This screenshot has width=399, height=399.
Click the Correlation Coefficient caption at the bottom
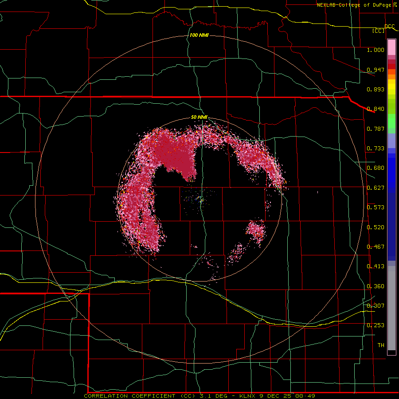pos(199,396)
